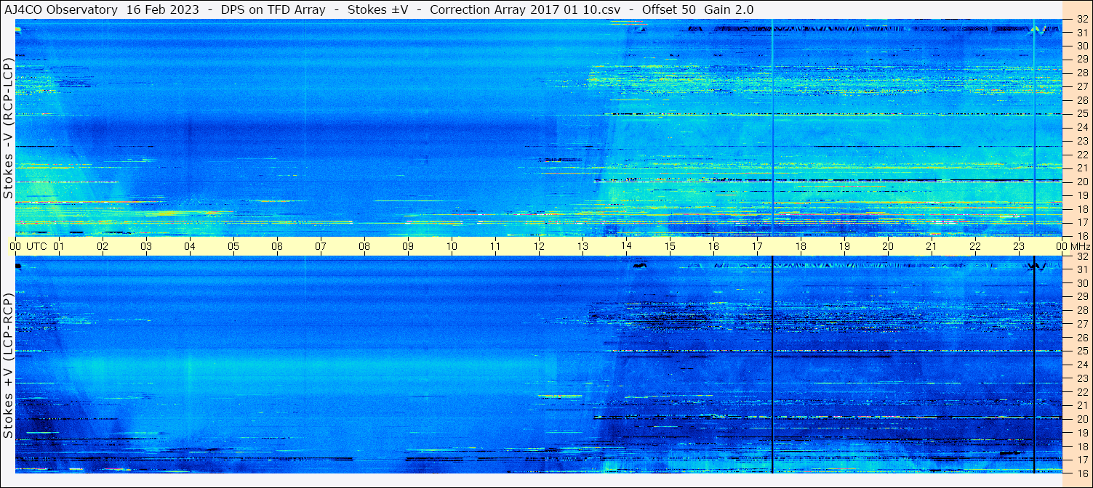Click hour '11' on the time axis
Screen dimensions: 1093x488
[x=495, y=246]
